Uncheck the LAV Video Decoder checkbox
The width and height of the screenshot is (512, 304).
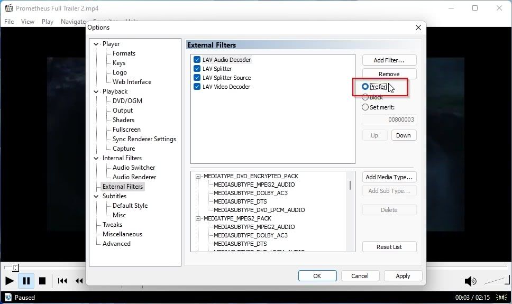click(197, 87)
